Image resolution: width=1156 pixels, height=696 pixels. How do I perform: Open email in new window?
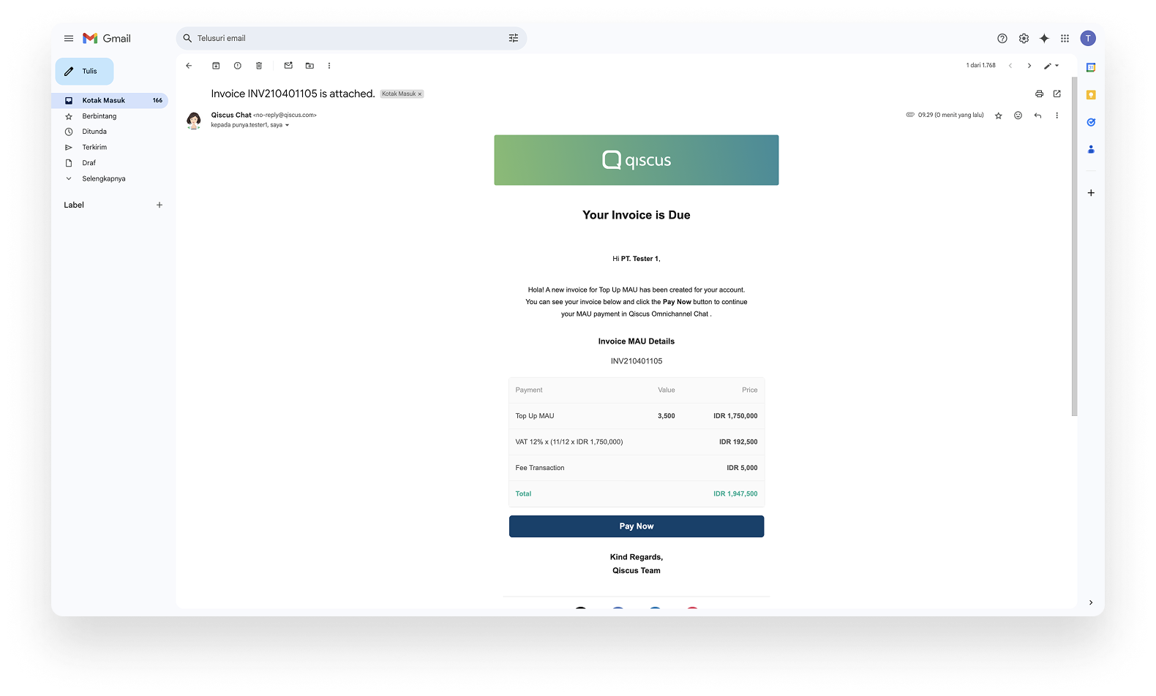[x=1056, y=94]
